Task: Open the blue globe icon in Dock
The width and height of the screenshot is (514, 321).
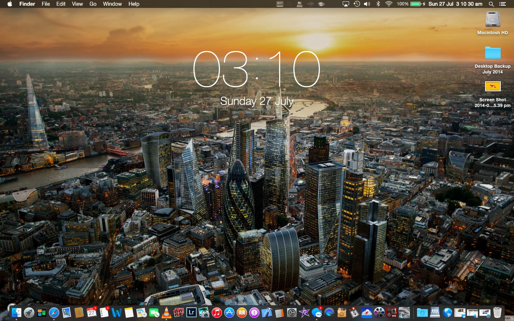Action: pos(447,313)
